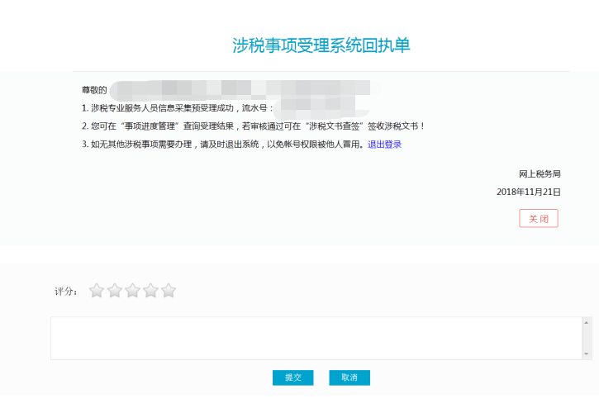599x413 pixels.
Task: Give a four-star rating
Action: pos(150,291)
